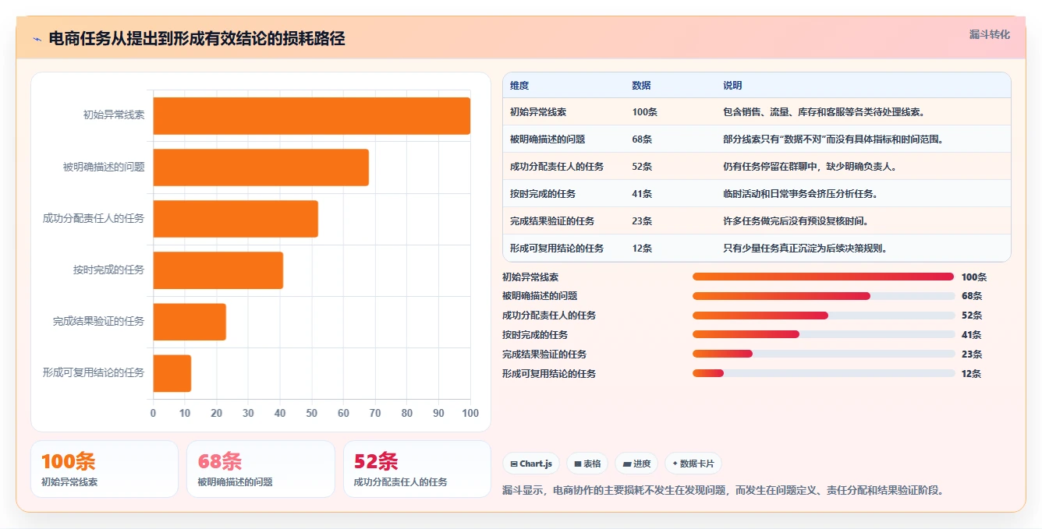
Task: Select the 表格 chip
Action: [587, 464]
